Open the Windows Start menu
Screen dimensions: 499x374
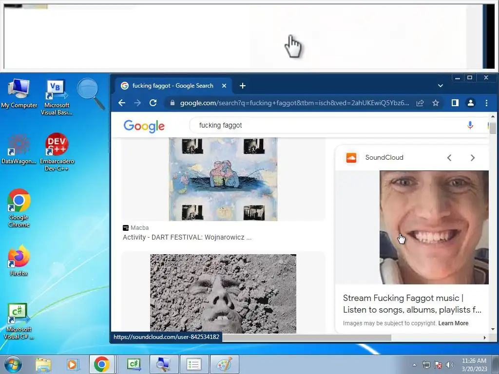[13, 364]
